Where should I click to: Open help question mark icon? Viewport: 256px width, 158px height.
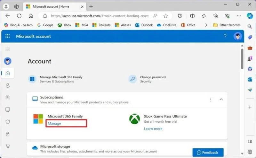pos(225,36)
